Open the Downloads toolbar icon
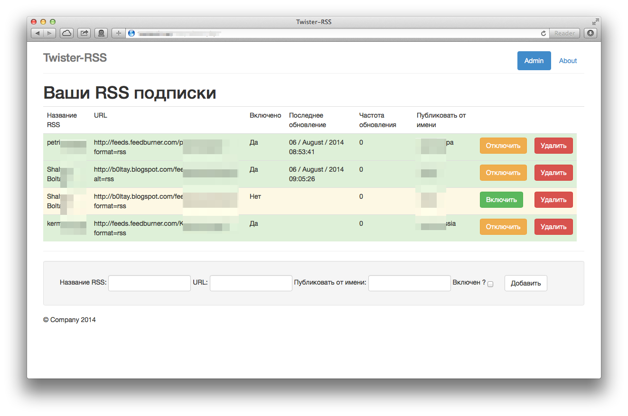The image size is (628, 416). pyautogui.click(x=590, y=33)
